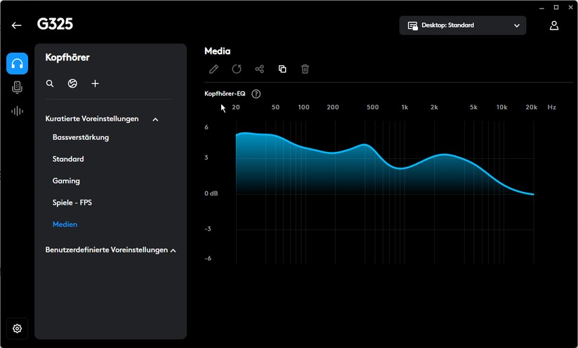Select the Spiele - FPS preset
The image size is (578, 348).
(x=72, y=202)
